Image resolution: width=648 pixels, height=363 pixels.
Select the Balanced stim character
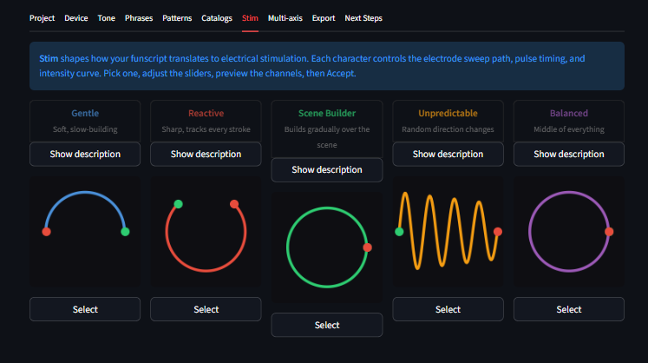[x=568, y=309]
